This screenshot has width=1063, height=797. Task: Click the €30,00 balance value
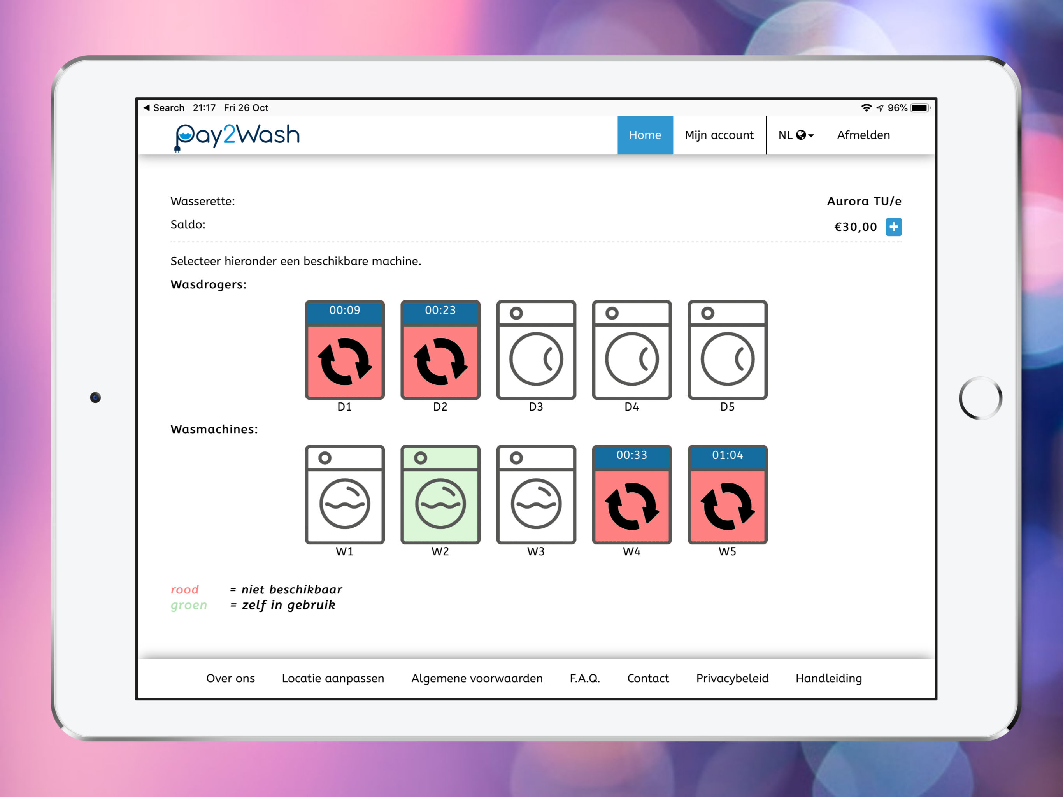pos(855,227)
